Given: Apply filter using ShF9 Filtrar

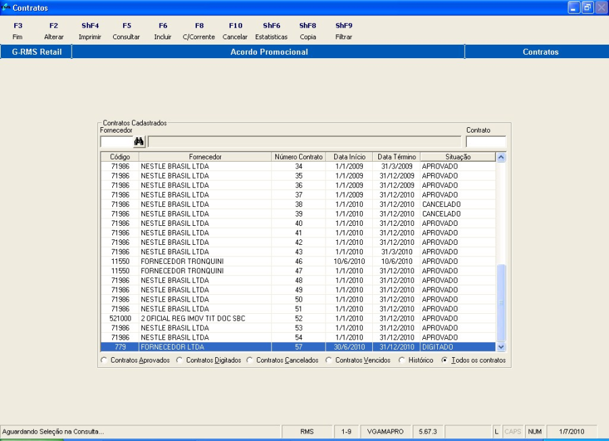Looking at the screenshot, I should coord(344,31).
